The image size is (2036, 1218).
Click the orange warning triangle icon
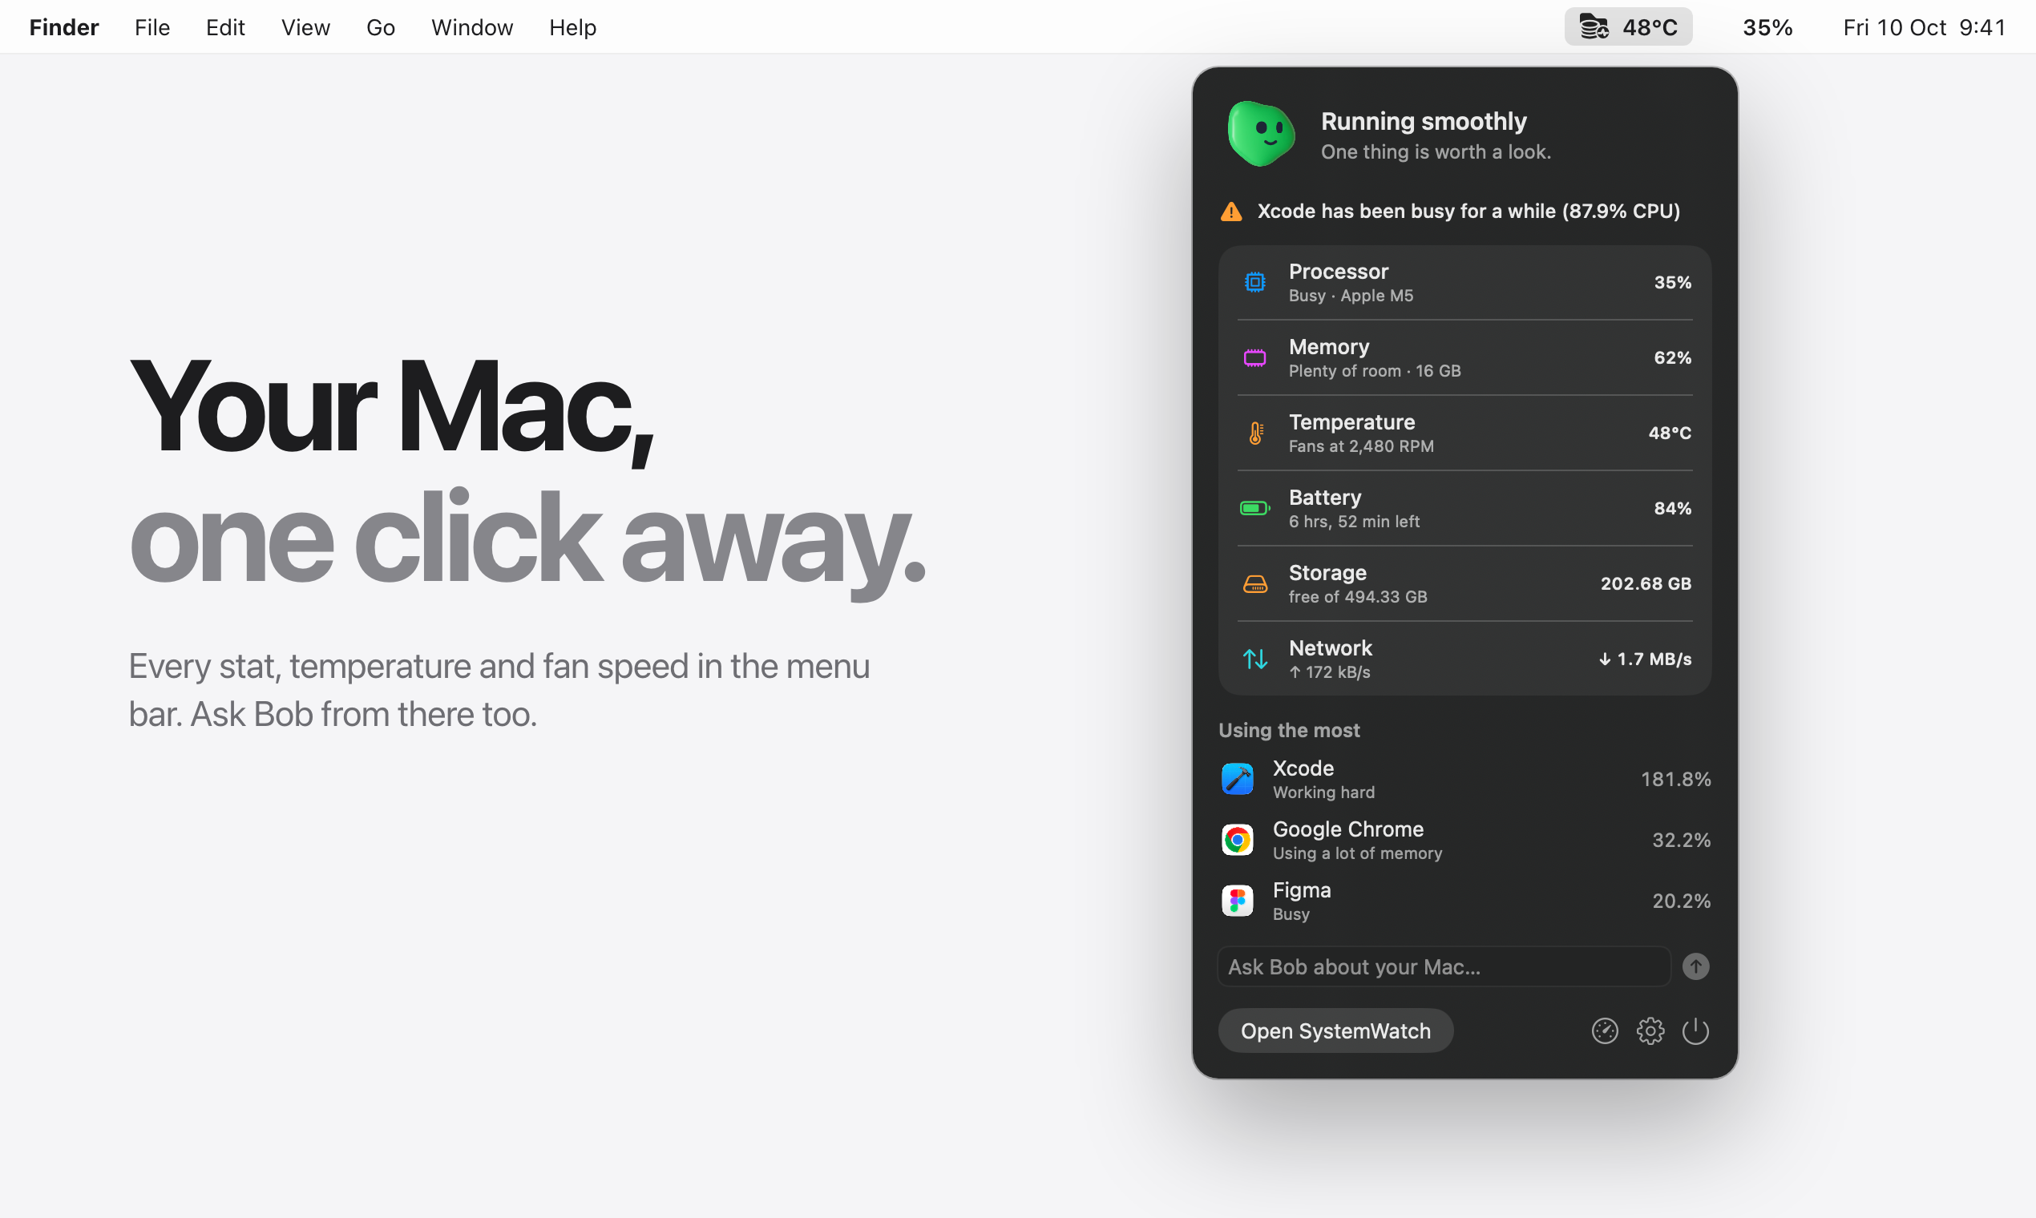point(1231,212)
